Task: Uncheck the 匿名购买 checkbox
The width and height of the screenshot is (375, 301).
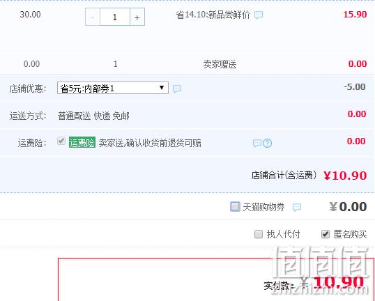Action: (x=326, y=234)
